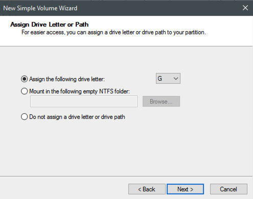Image resolution: width=253 pixels, height=199 pixels.
Task: Select the letter G in the drive letter box
Action: click(x=160, y=79)
